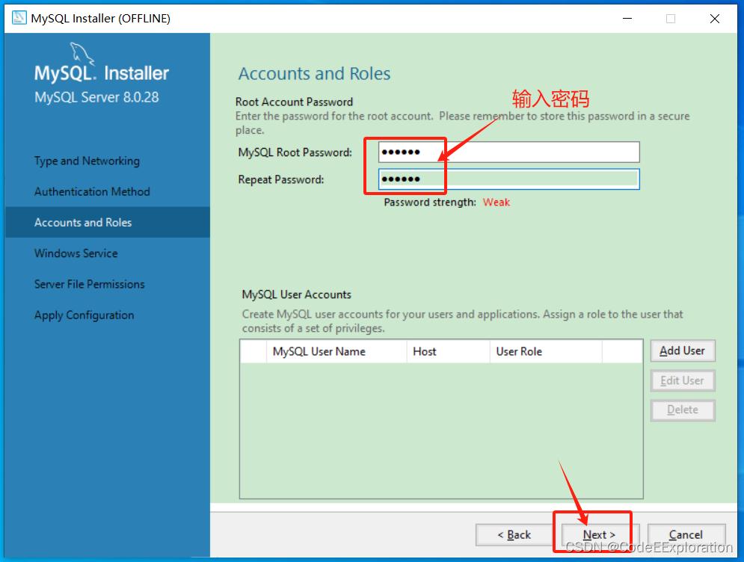Click the User Role column header

click(546, 351)
